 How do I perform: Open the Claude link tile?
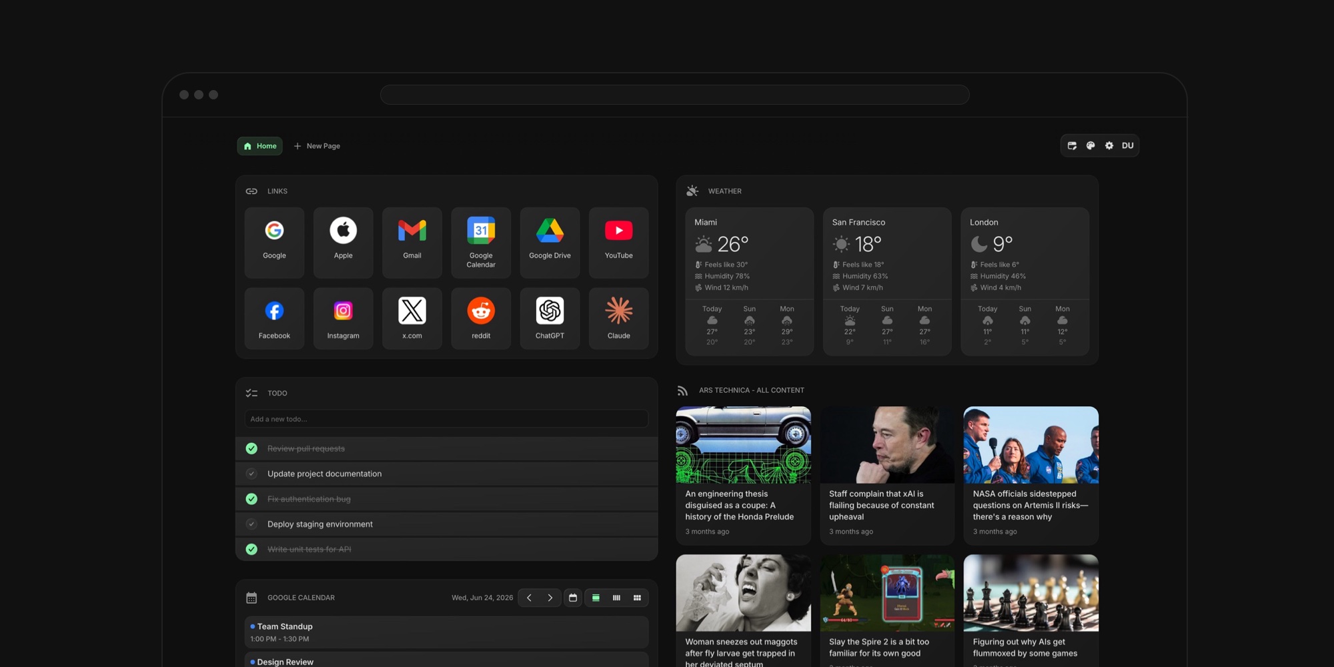(x=619, y=318)
